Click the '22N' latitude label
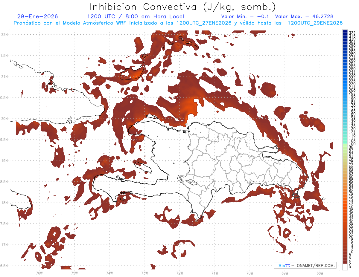Screen dimensions: 359x277 pyautogui.click(x=5, y=35)
